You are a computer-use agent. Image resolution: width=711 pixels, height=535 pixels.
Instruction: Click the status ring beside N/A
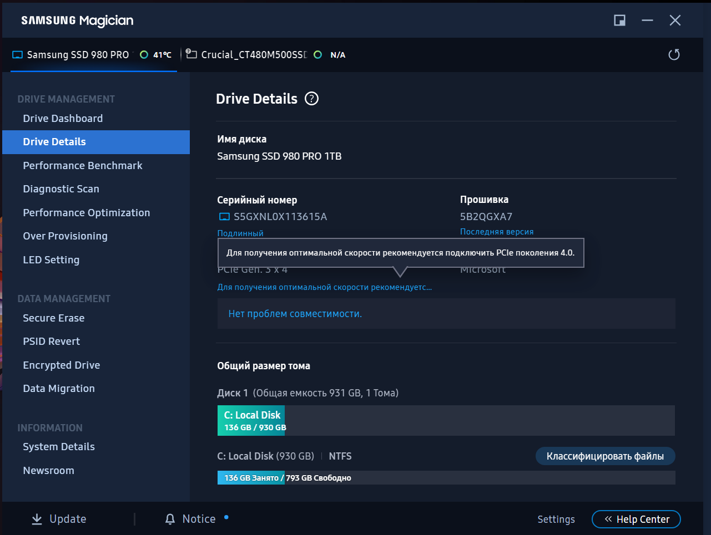318,54
